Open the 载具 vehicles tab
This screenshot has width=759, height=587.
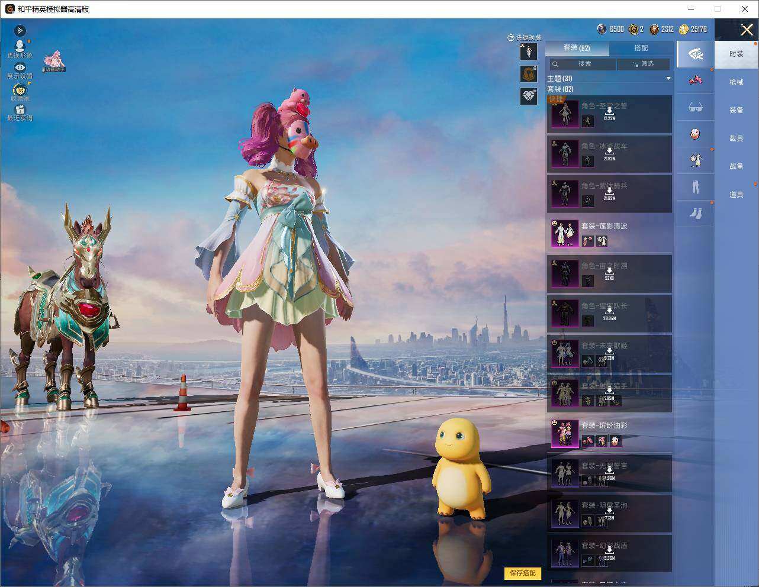pos(737,138)
